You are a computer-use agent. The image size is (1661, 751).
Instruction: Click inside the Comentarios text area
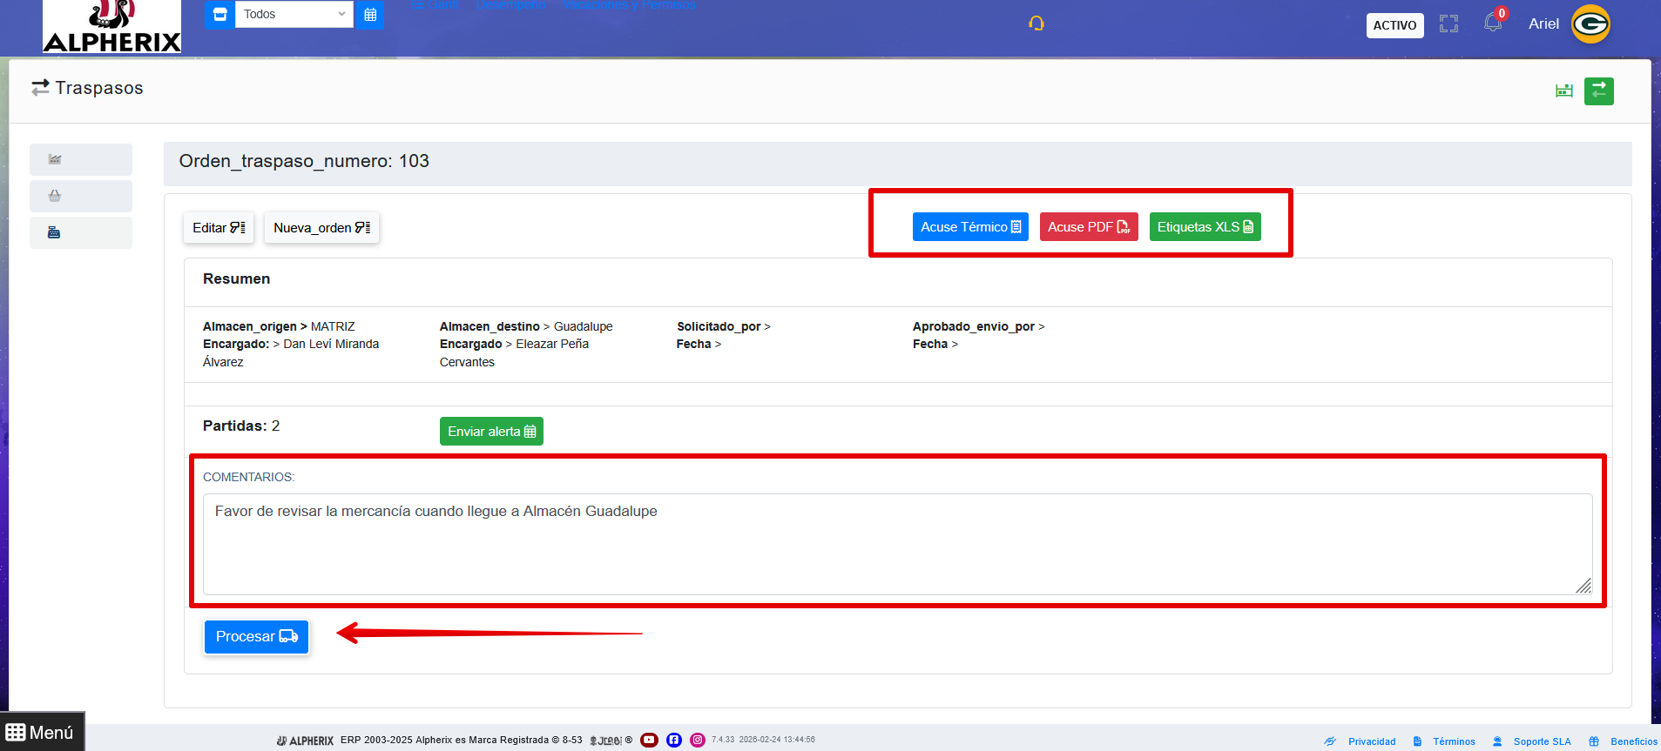897,544
